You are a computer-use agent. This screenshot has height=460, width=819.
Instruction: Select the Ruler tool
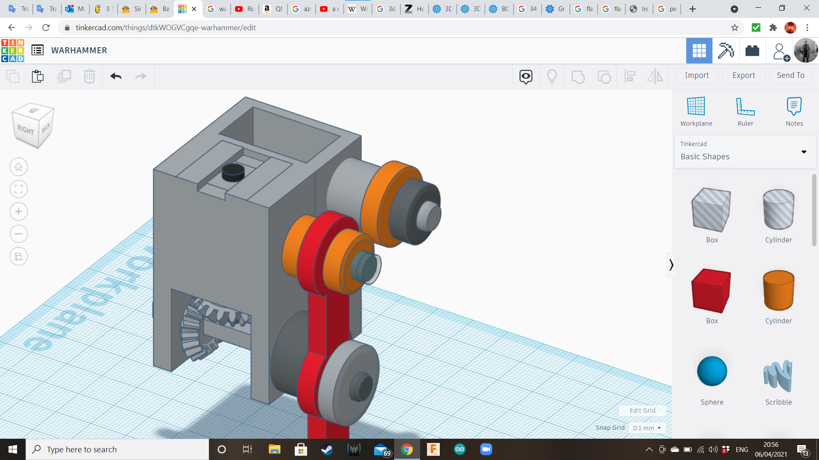pos(745,111)
